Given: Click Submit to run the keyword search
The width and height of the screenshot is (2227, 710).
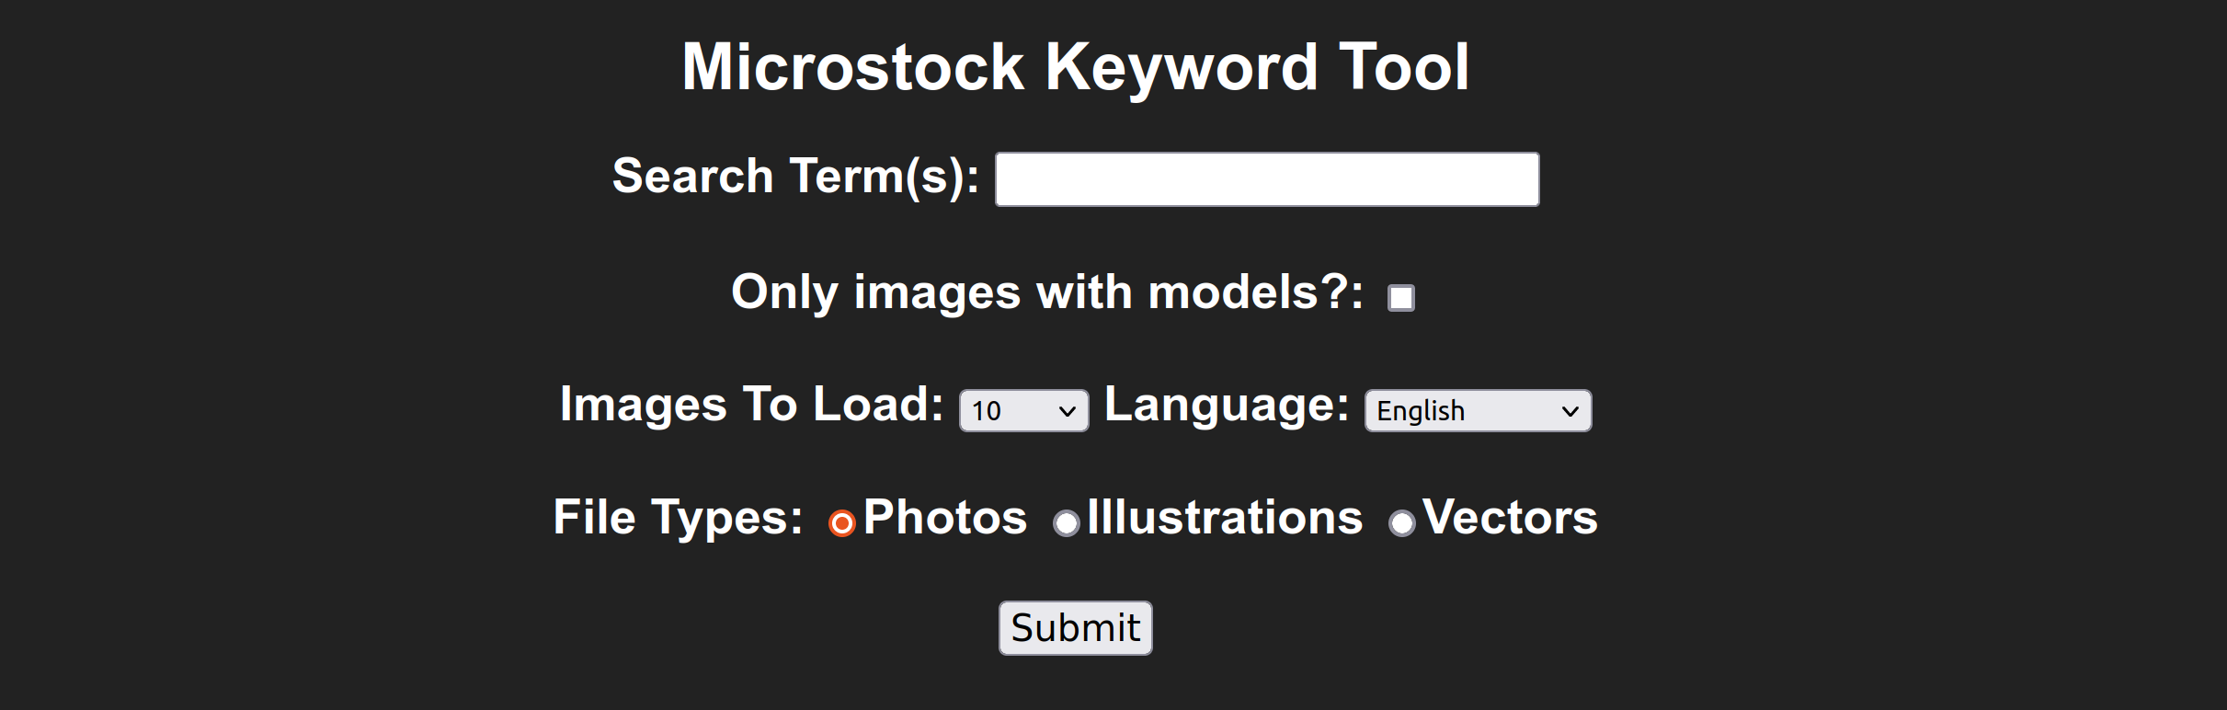Looking at the screenshot, I should point(1074,627).
